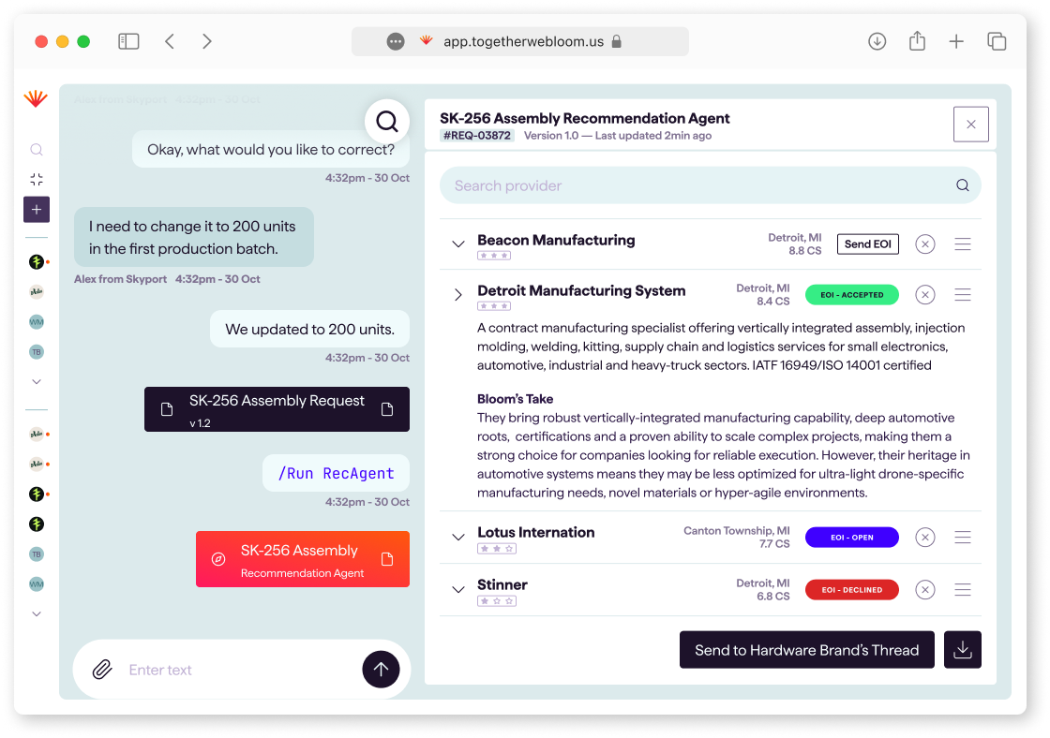Send EOI to Beacon Manufacturing
The height and width of the screenshot is (738, 1050).
(x=867, y=244)
